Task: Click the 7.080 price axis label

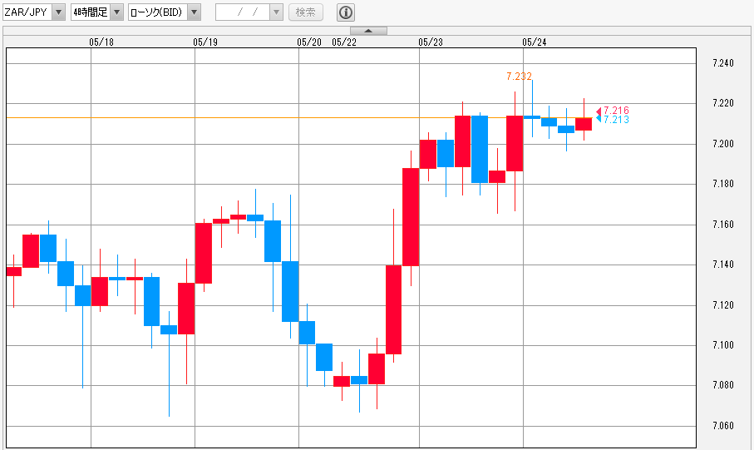Action: click(x=723, y=385)
